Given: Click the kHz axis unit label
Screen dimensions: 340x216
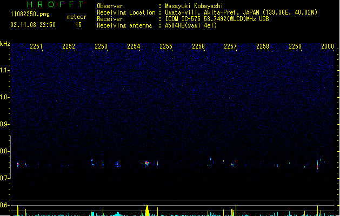Looking at the screenshot, I should [x=5, y=44].
